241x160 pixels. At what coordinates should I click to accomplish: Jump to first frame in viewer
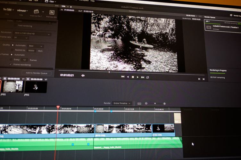[x=123, y=77]
